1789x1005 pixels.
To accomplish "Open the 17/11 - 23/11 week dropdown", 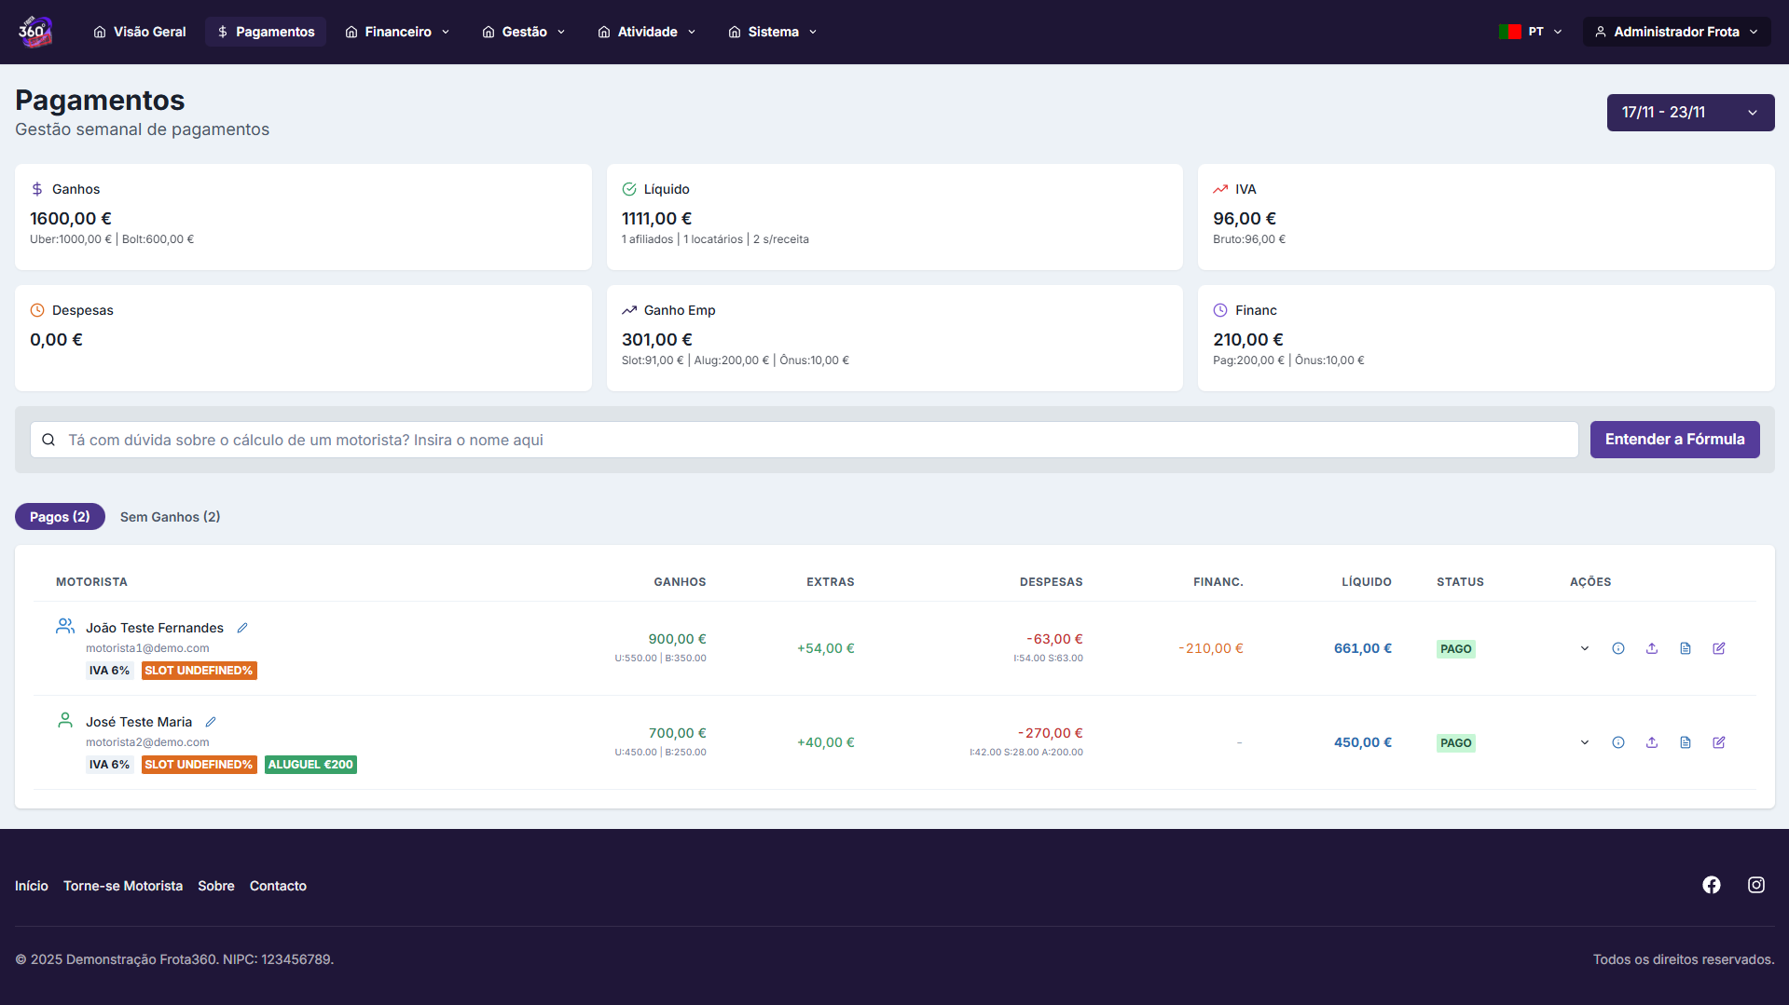I will [x=1690, y=113].
